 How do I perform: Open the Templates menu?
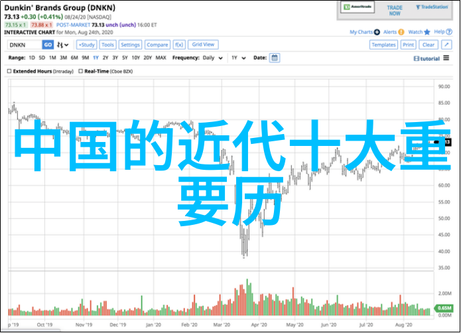coord(383,45)
